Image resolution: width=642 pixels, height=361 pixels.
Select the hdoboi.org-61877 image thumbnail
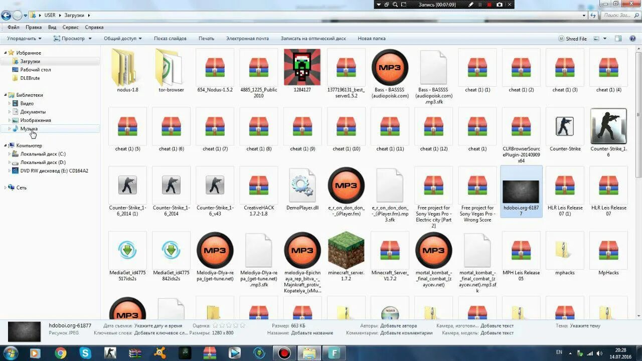tap(521, 192)
